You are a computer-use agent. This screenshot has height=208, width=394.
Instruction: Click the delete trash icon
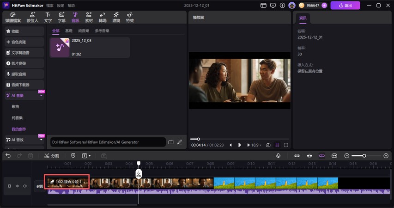pos(30,156)
